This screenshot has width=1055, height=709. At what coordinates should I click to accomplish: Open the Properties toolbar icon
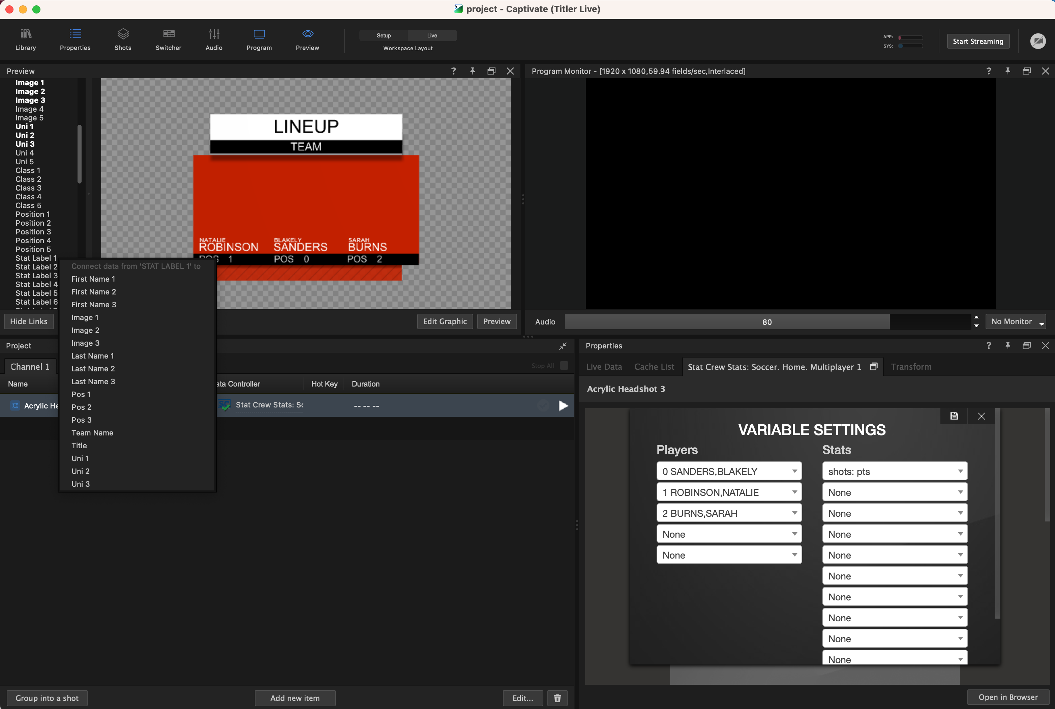75,39
